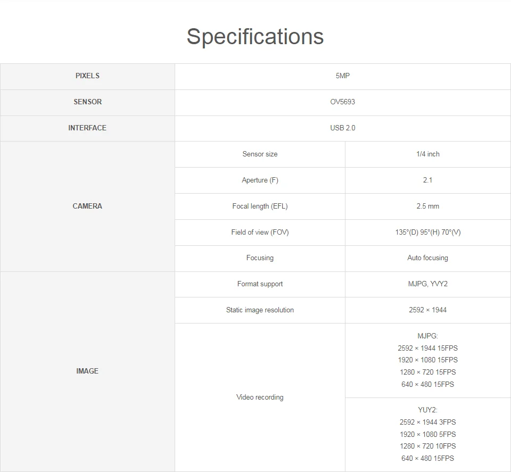The height and width of the screenshot is (472, 511).
Task: Select the SENSOR row header
Action: [87, 102]
